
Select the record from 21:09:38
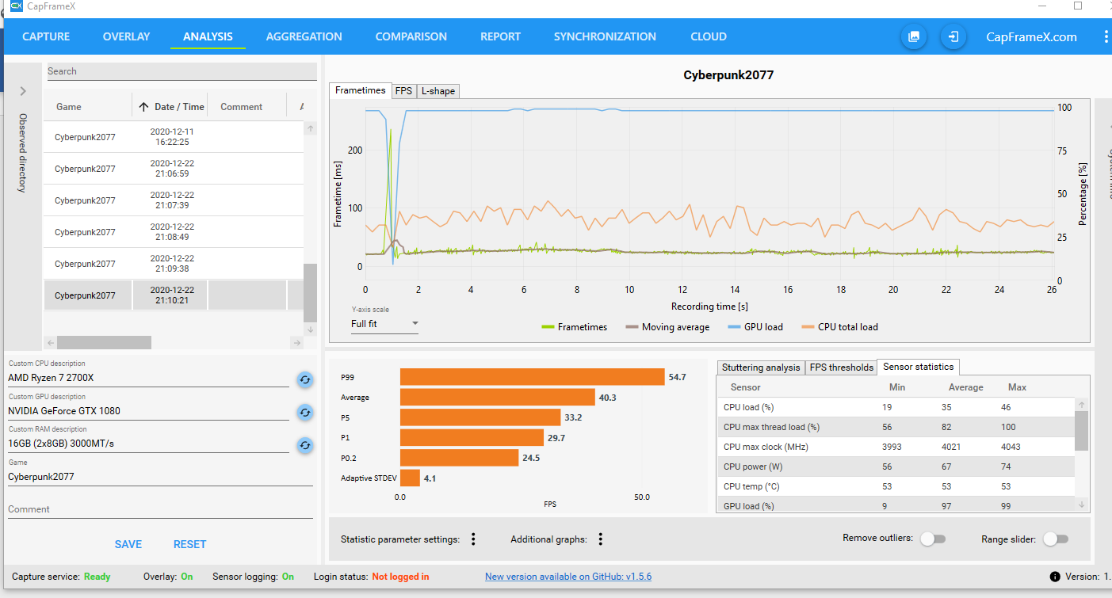(x=174, y=264)
